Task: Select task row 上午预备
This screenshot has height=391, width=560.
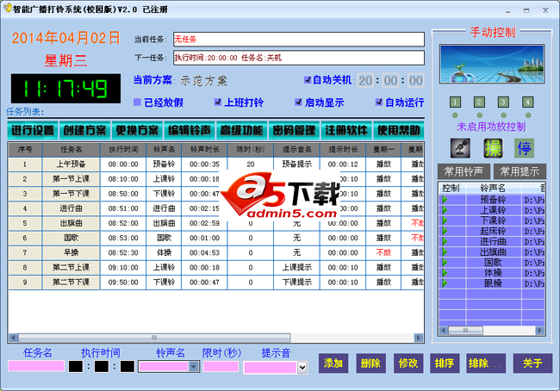Action: tap(215, 164)
